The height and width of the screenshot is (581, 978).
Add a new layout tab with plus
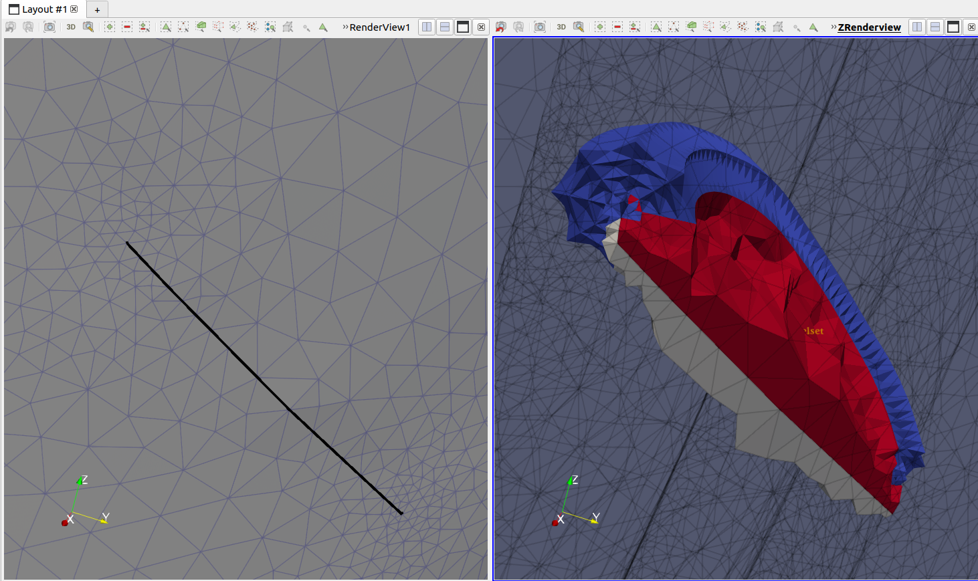click(97, 9)
